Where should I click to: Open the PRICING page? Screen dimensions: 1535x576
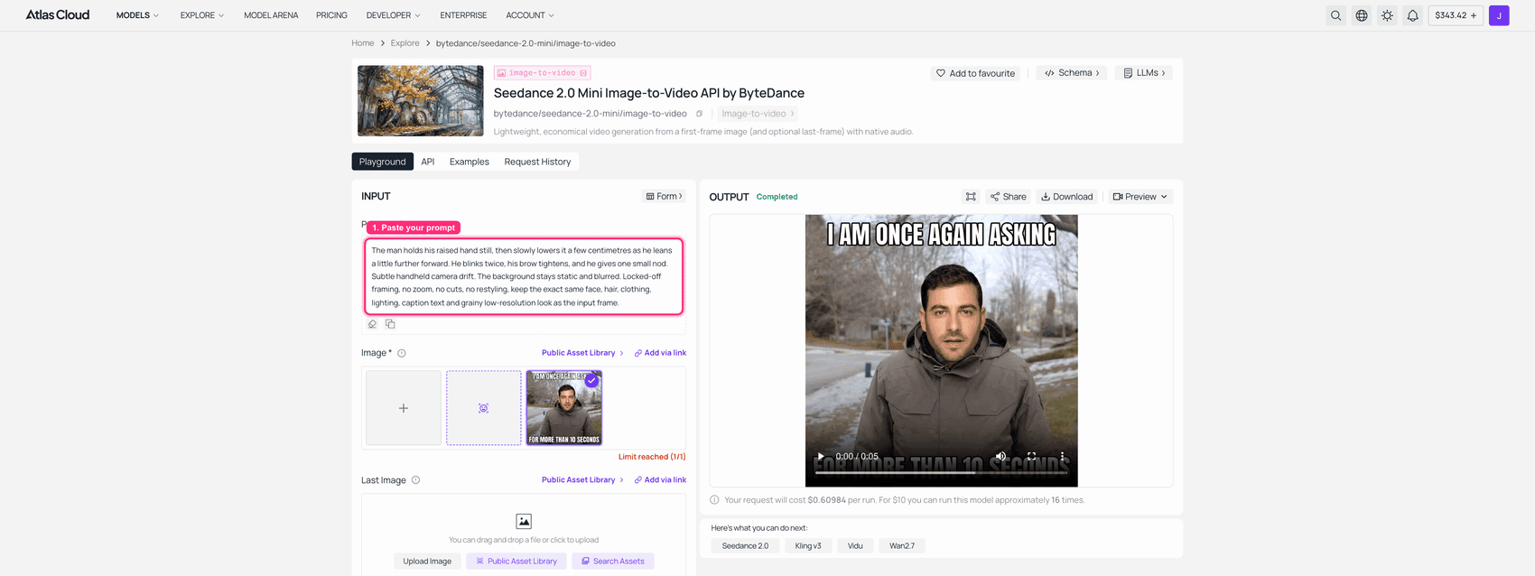point(331,15)
